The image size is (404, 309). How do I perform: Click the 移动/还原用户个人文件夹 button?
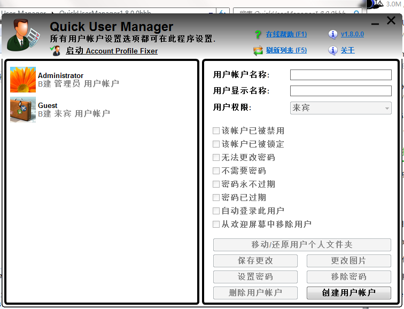[302, 244]
